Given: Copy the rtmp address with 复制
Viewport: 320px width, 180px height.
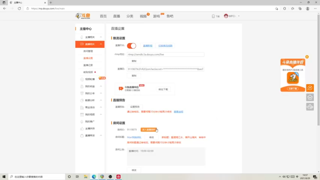Looking at the screenshot, I should [x=134, y=61].
